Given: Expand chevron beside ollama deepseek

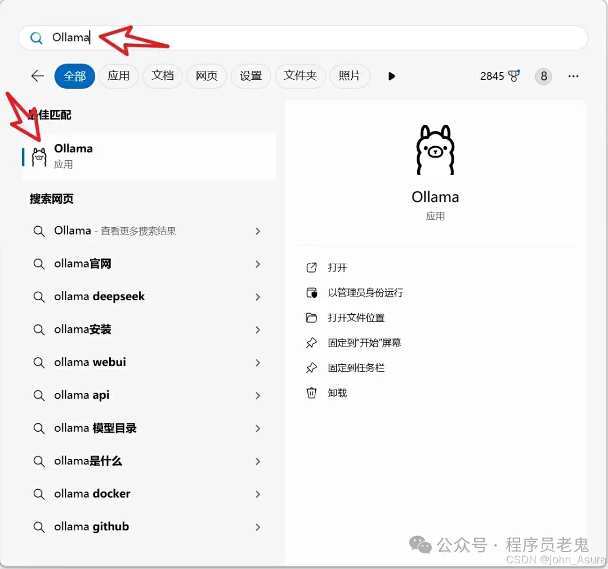Looking at the screenshot, I should coord(258,297).
